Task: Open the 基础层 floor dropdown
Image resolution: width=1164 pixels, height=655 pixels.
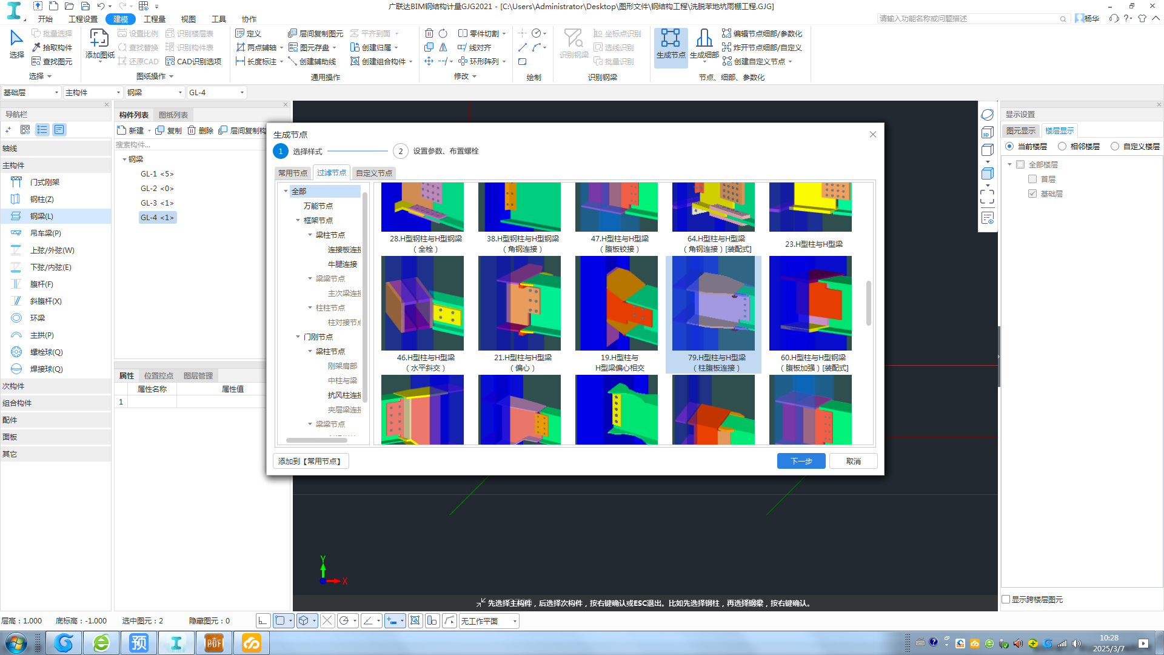Action: [32, 92]
